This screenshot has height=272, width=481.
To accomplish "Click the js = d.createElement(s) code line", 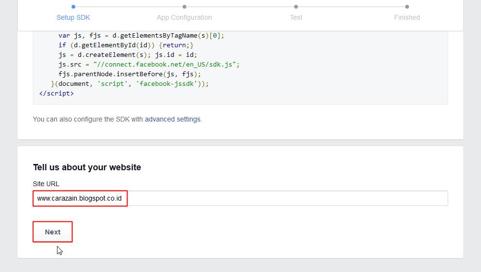I will (x=127, y=55).
